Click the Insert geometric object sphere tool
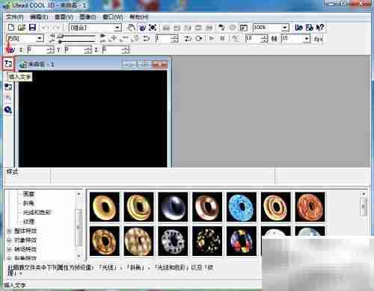The image size is (374, 291). click(x=8, y=110)
